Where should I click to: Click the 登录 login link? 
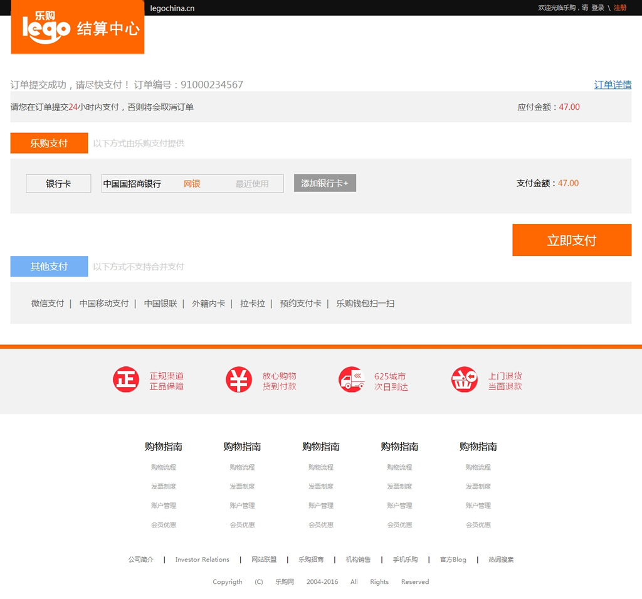click(597, 8)
